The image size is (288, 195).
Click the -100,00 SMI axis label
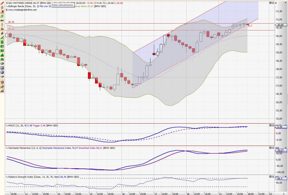[x=280, y=172]
